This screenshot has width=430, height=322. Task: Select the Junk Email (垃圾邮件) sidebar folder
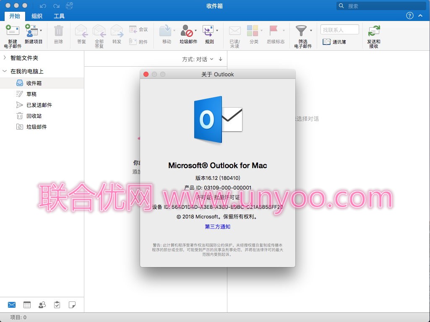point(42,127)
